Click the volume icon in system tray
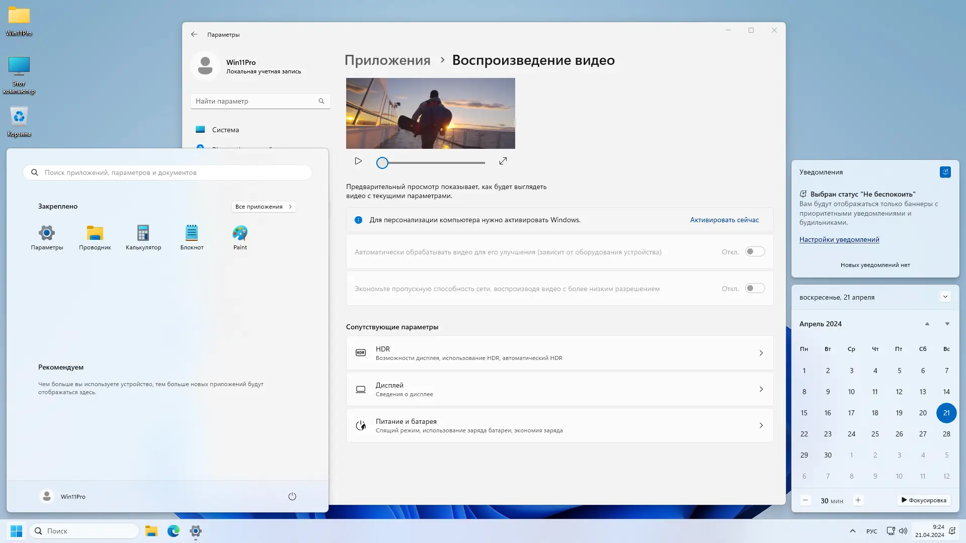Viewport: 966px width, 543px height. pos(903,530)
